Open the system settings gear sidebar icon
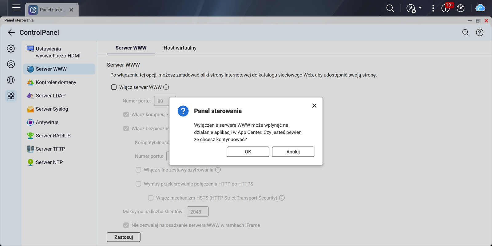Screen dimensions: 492x246 (x=11, y=49)
